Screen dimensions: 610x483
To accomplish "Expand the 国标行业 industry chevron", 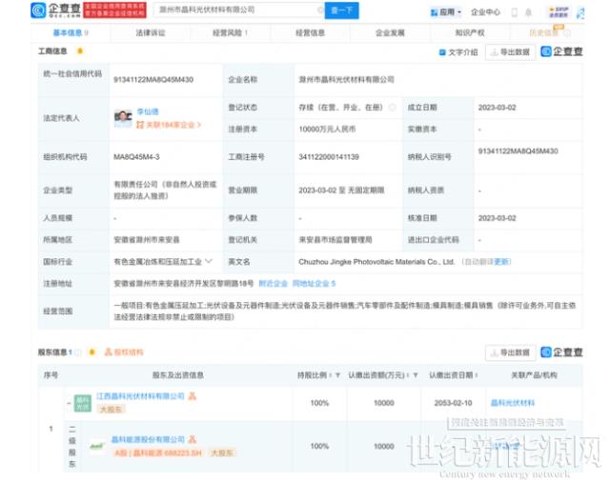I will tap(209, 261).
